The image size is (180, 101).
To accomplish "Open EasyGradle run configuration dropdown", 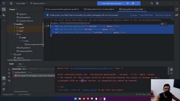I will (x=111, y=3).
